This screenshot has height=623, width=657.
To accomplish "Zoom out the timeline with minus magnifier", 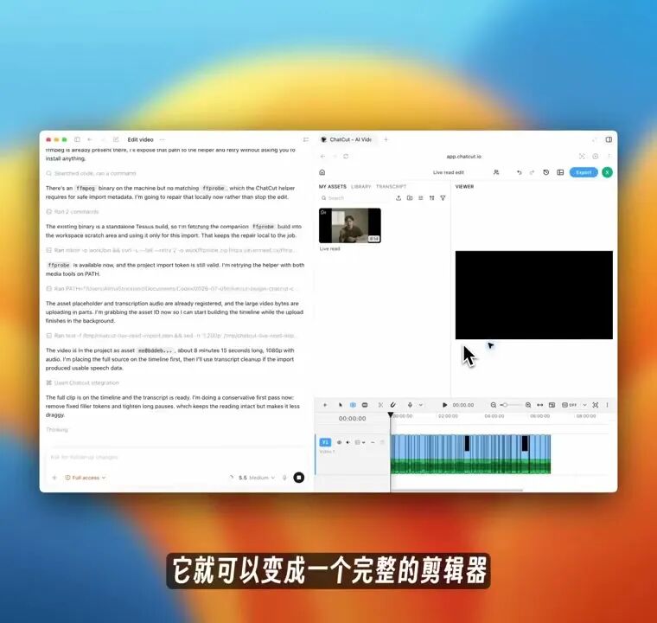I will pos(493,405).
